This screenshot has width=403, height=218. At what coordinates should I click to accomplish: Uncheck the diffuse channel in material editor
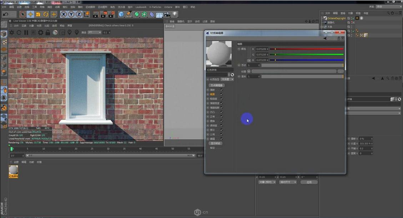pyautogui.click(x=221, y=90)
